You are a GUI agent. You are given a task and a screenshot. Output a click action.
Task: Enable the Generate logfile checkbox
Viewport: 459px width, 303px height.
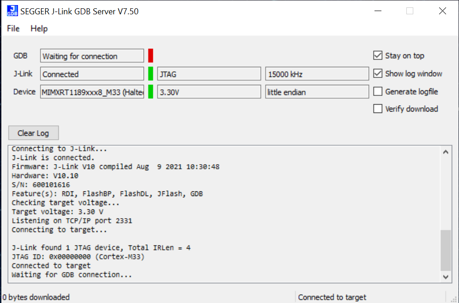point(378,92)
